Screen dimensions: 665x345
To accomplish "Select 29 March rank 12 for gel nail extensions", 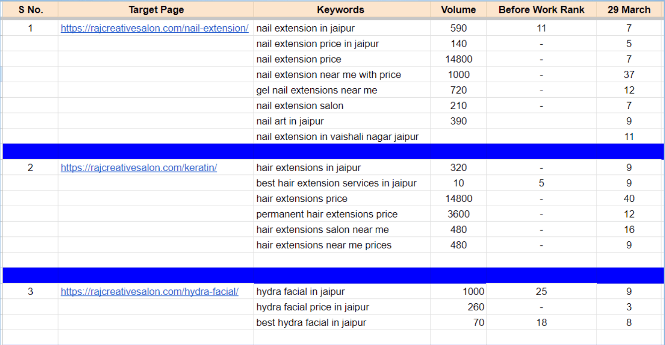I will click(629, 90).
